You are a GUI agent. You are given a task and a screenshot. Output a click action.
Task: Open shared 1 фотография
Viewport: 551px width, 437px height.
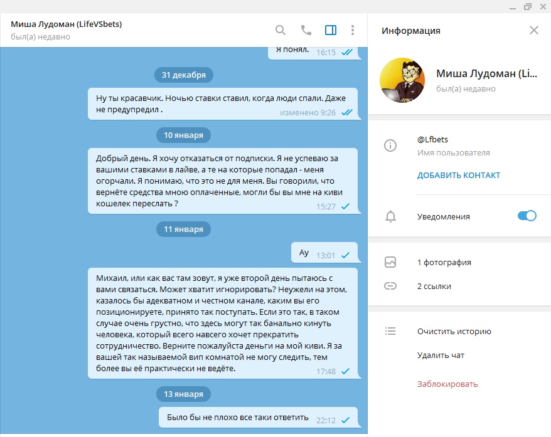[x=444, y=262]
